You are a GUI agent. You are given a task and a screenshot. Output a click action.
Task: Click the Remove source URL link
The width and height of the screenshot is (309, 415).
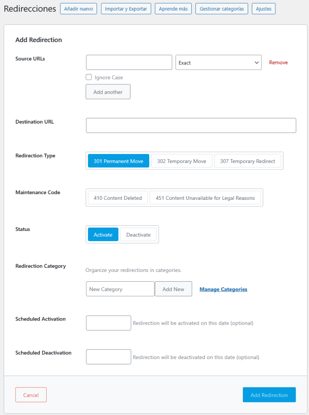(x=279, y=63)
